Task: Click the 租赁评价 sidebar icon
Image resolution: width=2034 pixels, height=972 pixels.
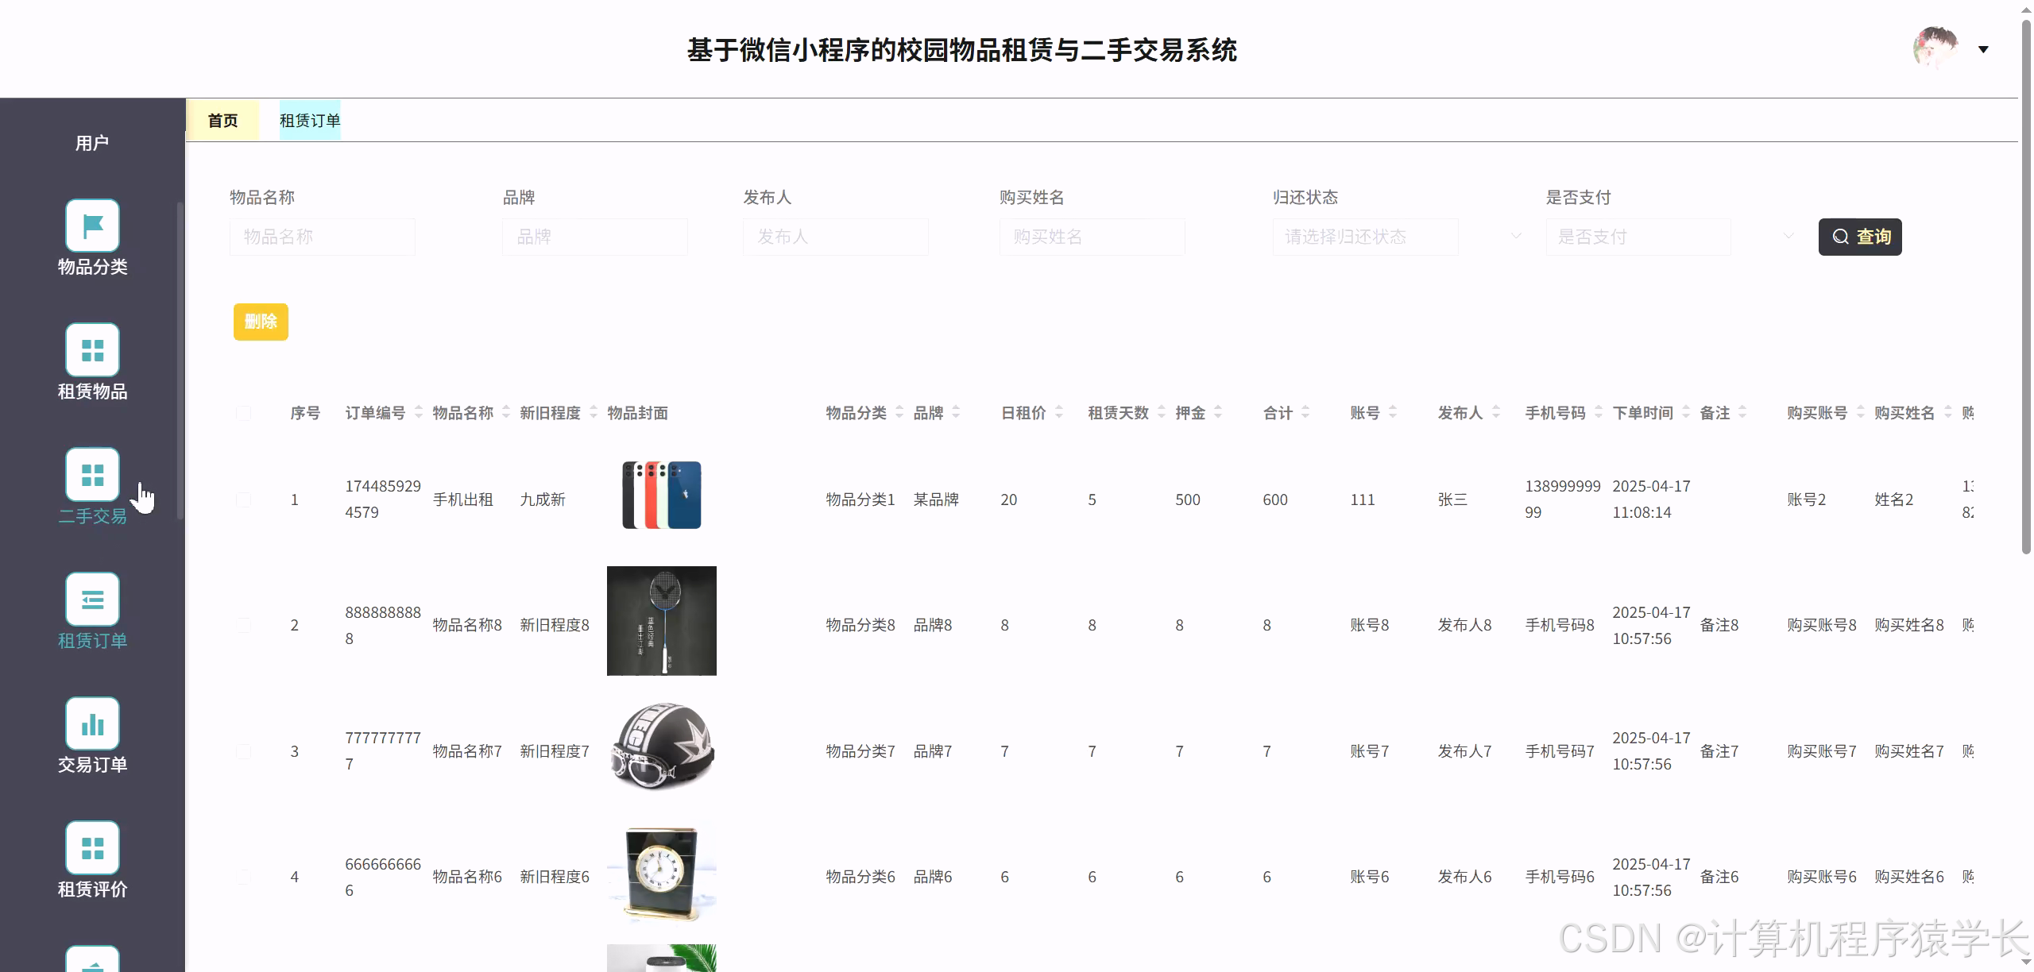Action: click(92, 847)
